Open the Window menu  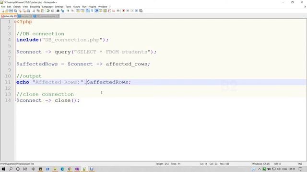(x=103, y=7)
